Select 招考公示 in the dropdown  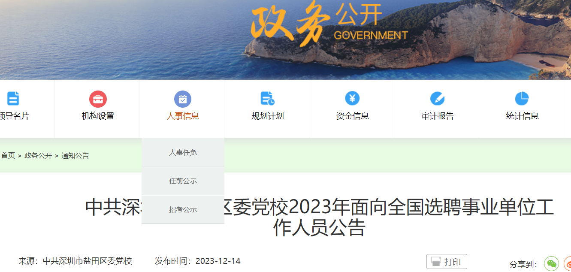[183, 209]
